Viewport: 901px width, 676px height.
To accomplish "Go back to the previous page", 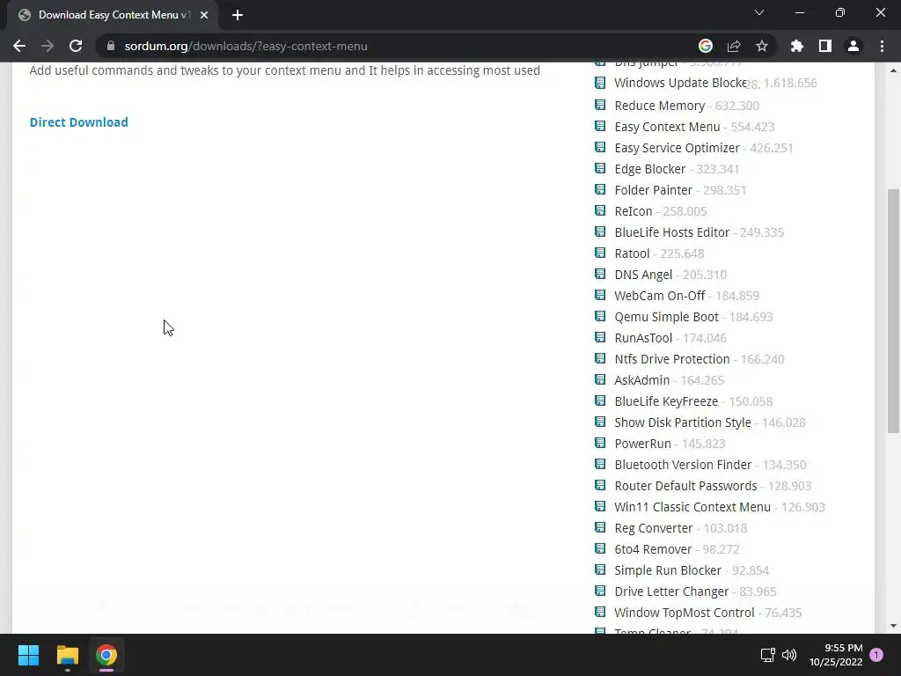I will (19, 46).
